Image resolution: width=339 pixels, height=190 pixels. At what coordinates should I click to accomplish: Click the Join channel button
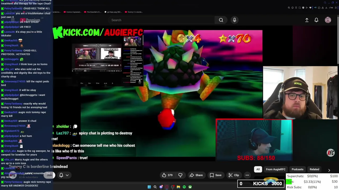[x=49, y=175]
